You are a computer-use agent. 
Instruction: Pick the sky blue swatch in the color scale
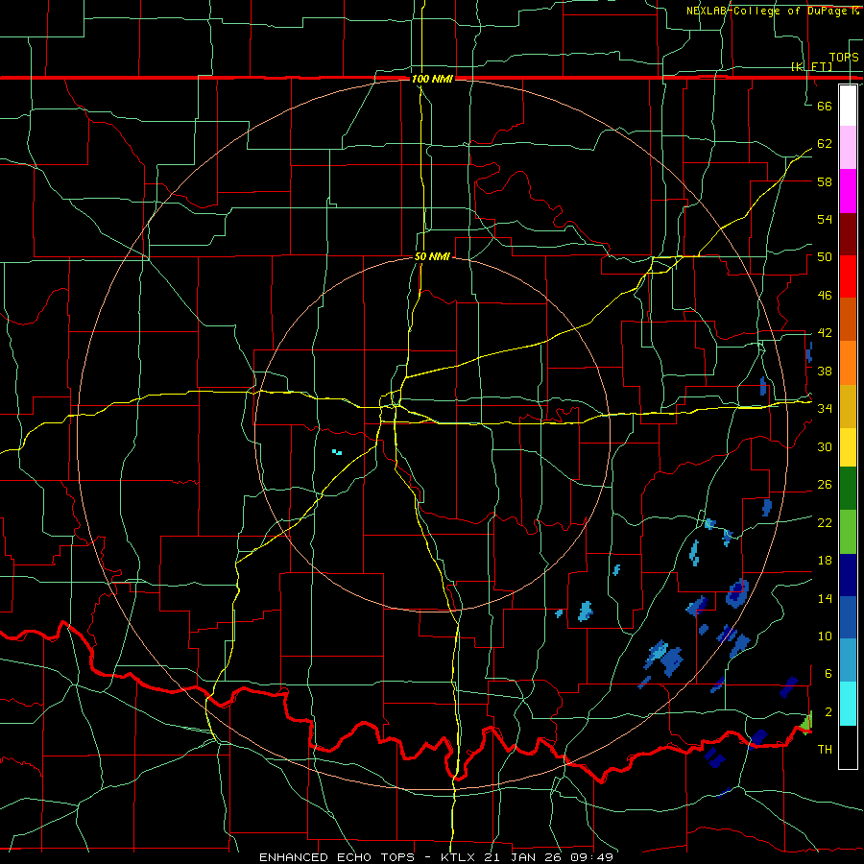point(848,660)
